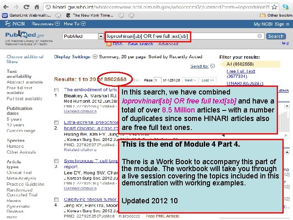Tick checkbox for result 3
Screen dimensions: 293x220
pyautogui.click(x=56, y=161)
